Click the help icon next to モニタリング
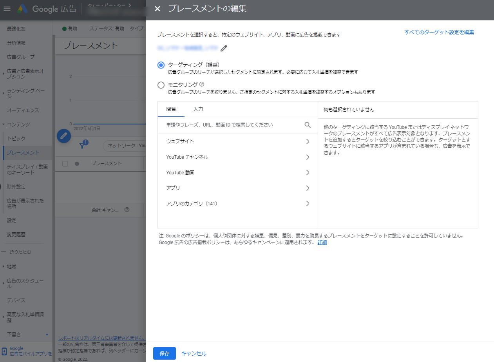Image resolution: width=494 pixels, height=362 pixels. coord(202,84)
